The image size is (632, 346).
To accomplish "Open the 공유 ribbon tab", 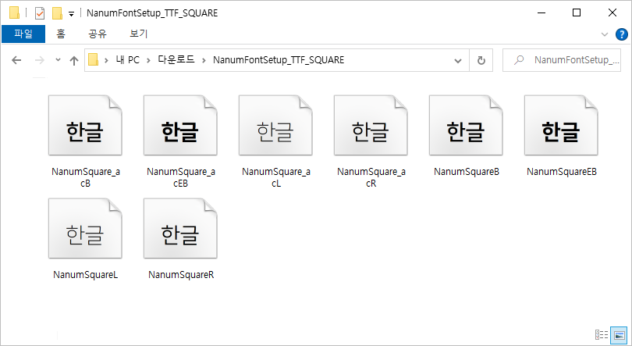I will point(98,34).
